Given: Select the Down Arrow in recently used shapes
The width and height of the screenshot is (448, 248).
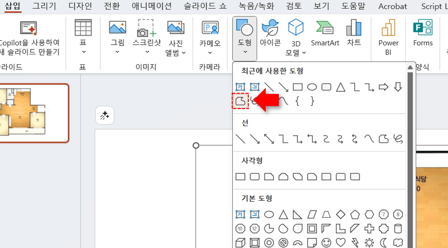Looking at the screenshot, I should 398,86.
